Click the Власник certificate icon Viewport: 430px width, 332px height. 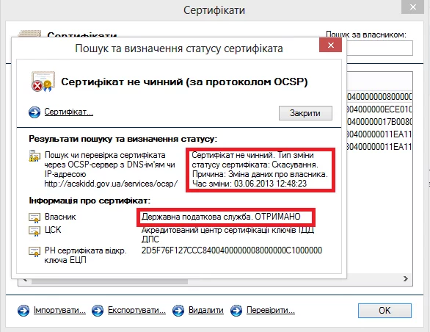point(34,217)
